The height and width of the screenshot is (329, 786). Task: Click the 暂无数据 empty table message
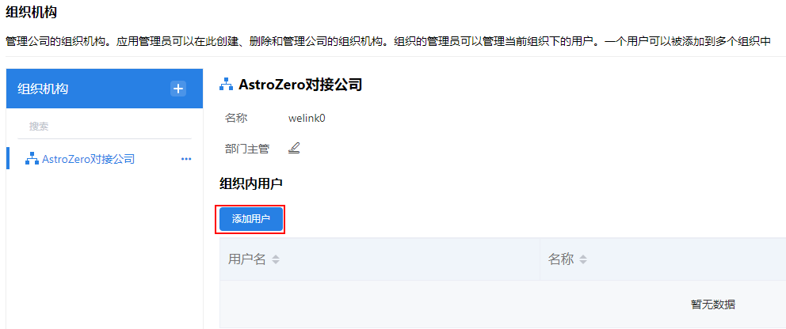713,304
